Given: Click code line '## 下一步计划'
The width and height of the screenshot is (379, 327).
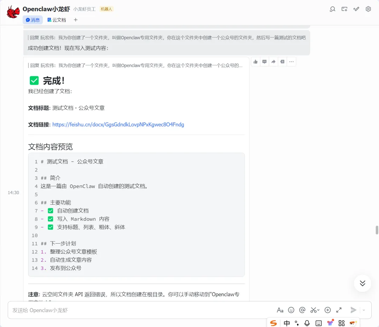Looking at the screenshot, I should [x=58, y=244].
